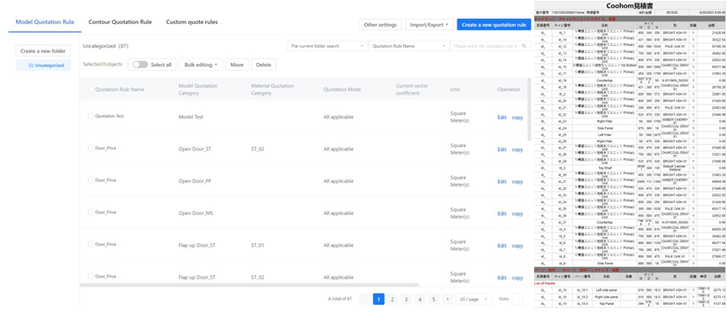The height and width of the screenshot is (321, 727).
Task: Switch to Contour Quotation Rule tab
Action: [120, 22]
